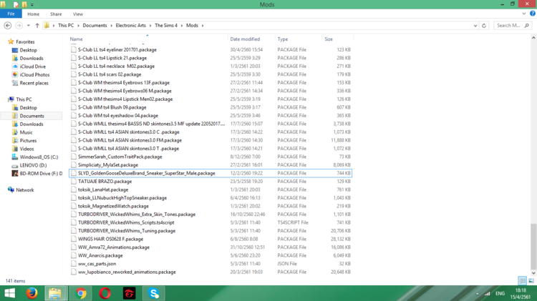Go up one folder level
This screenshot has width=537, height=301.
pyautogui.click(x=37, y=25)
